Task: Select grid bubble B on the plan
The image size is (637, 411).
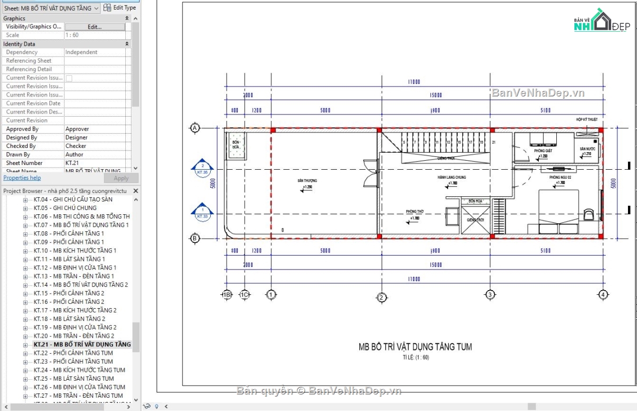Action: (x=195, y=238)
